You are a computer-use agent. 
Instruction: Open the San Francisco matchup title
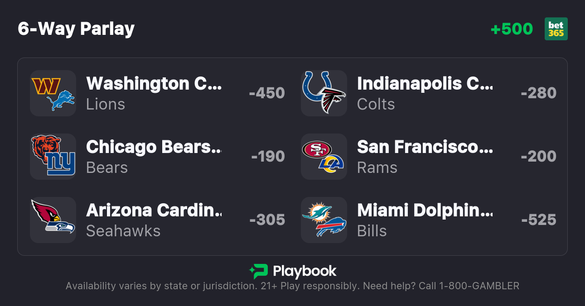(425, 147)
